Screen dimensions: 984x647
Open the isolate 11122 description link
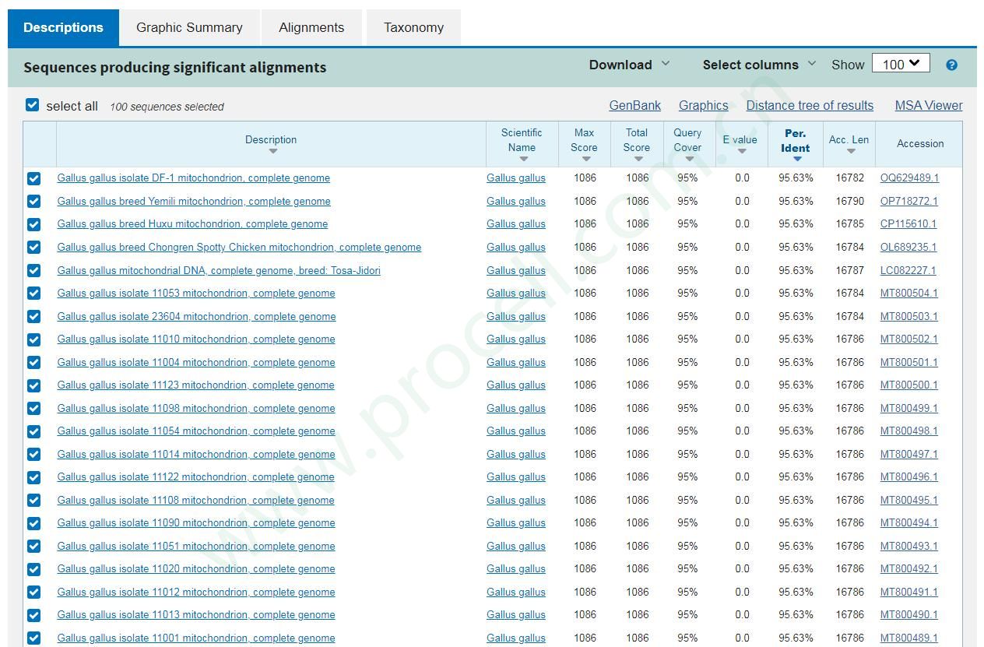point(196,477)
